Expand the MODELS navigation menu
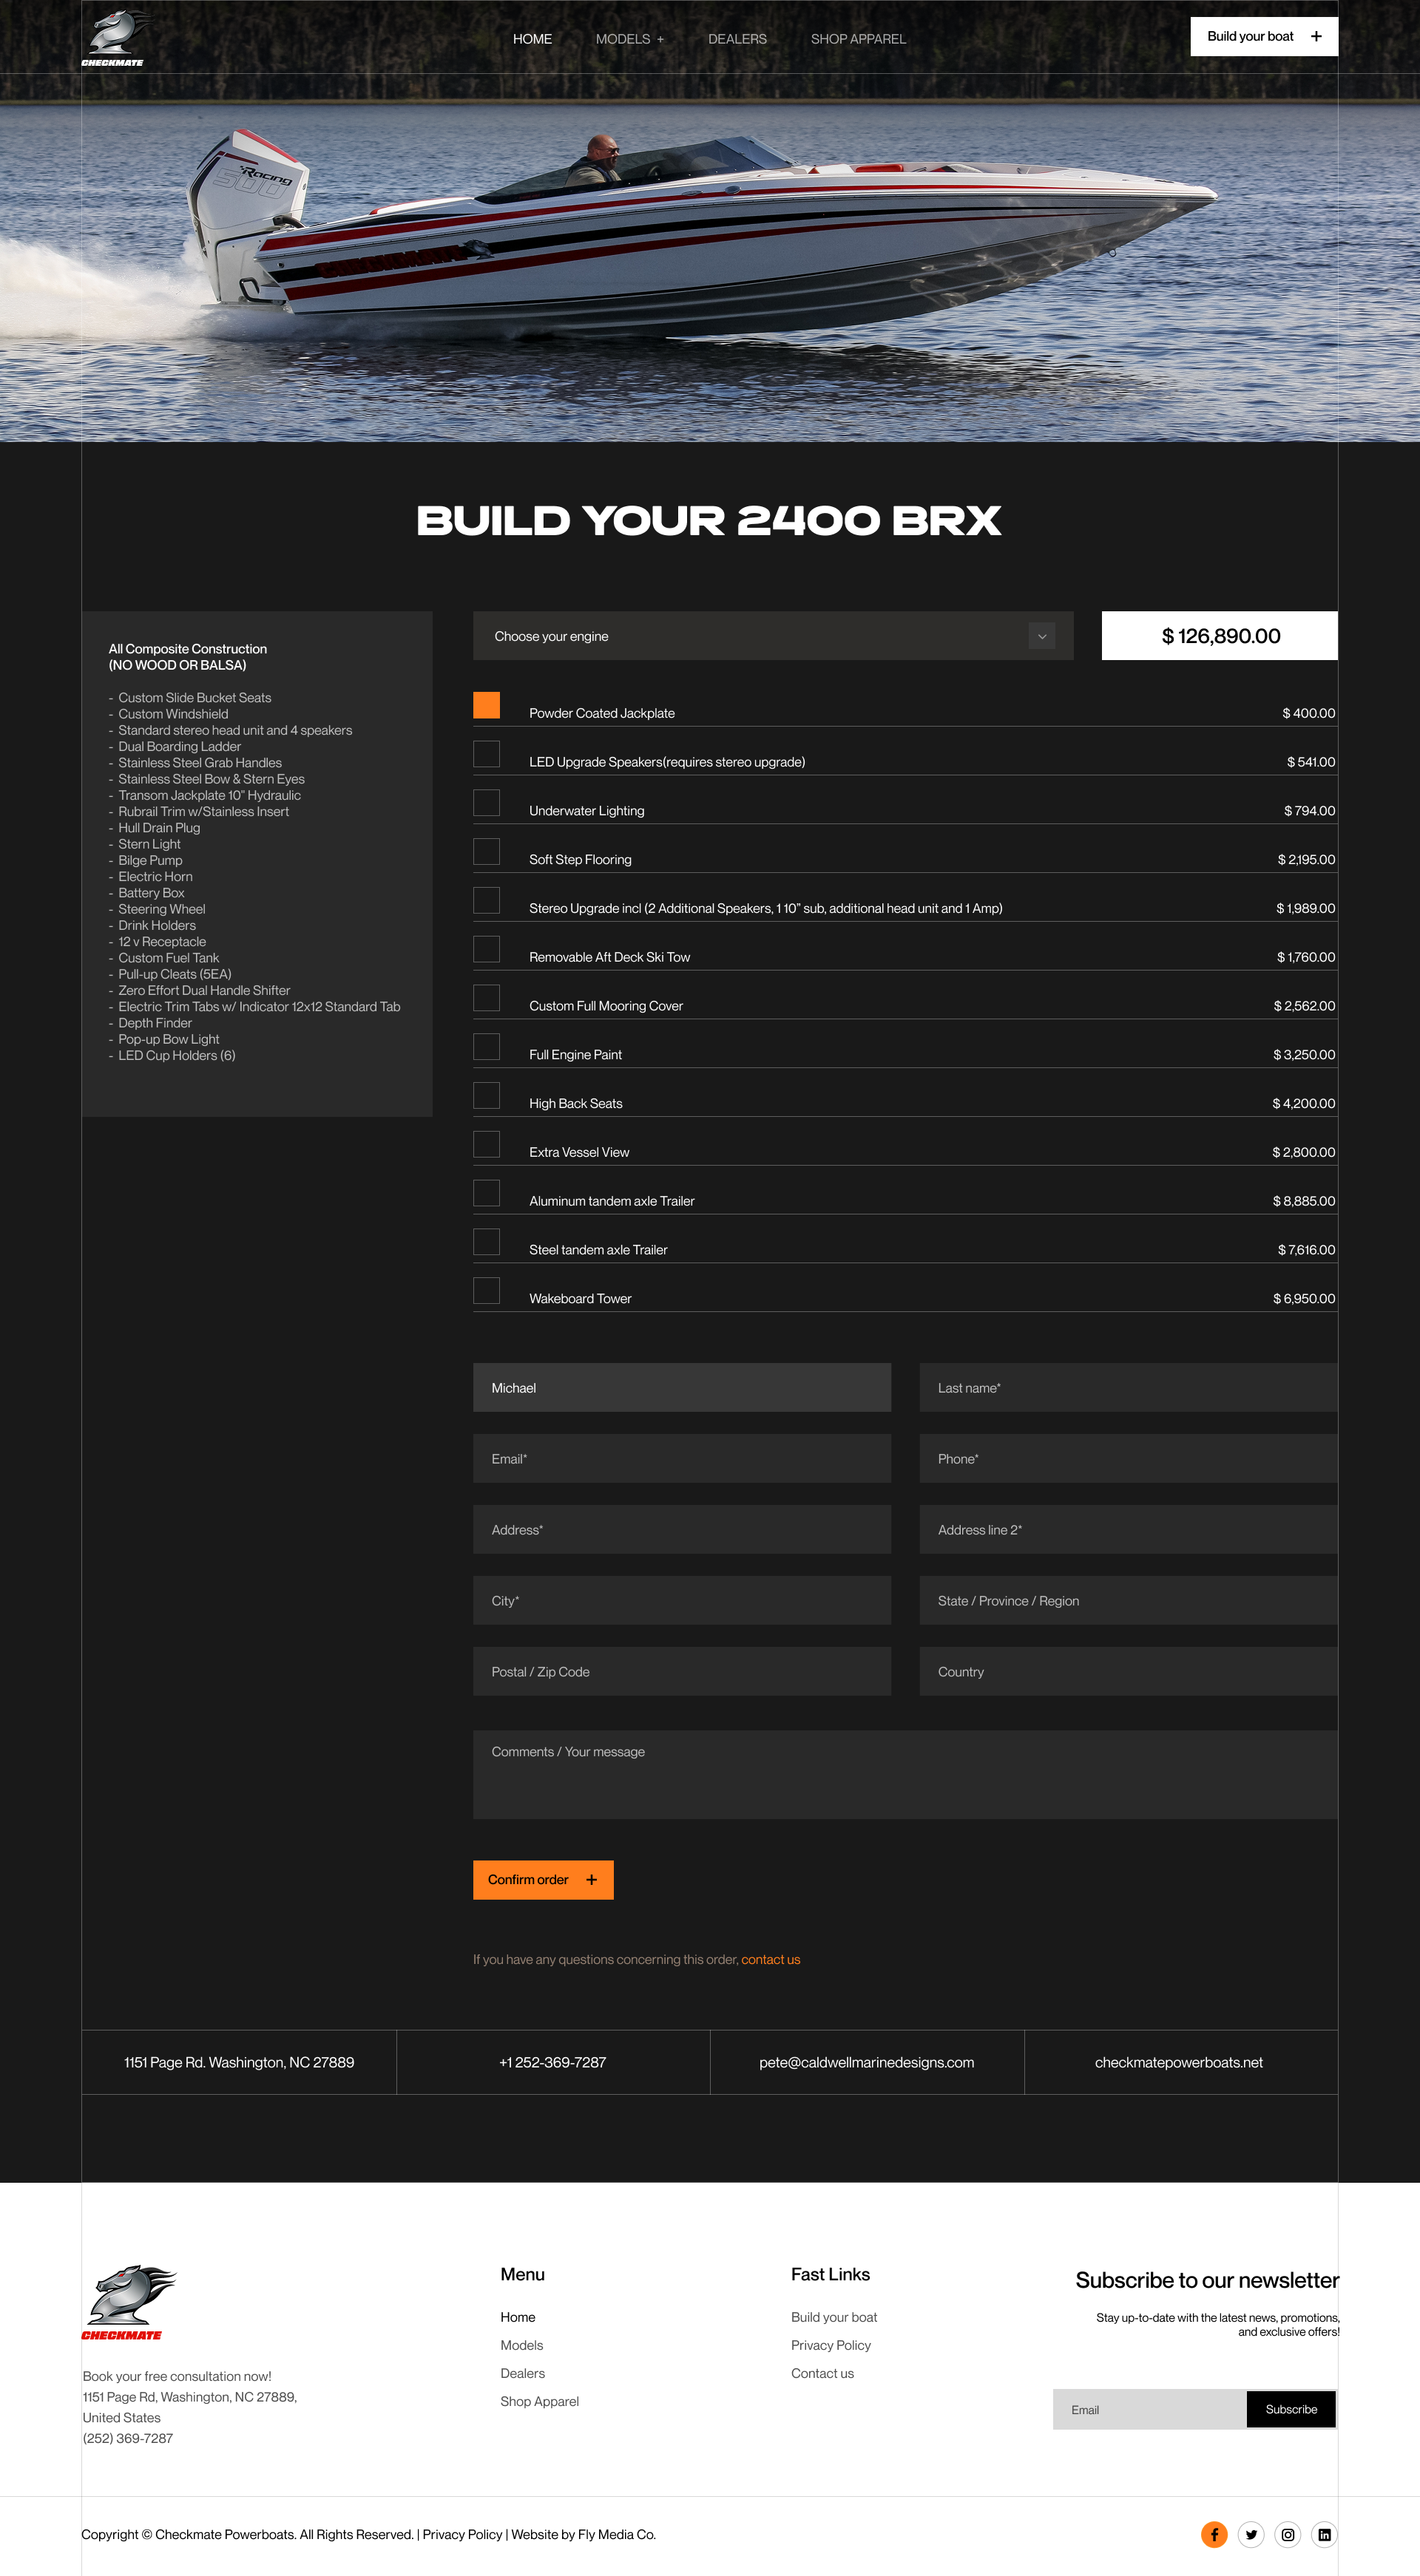Image resolution: width=1420 pixels, height=2576 pixels. pos(629,39)
